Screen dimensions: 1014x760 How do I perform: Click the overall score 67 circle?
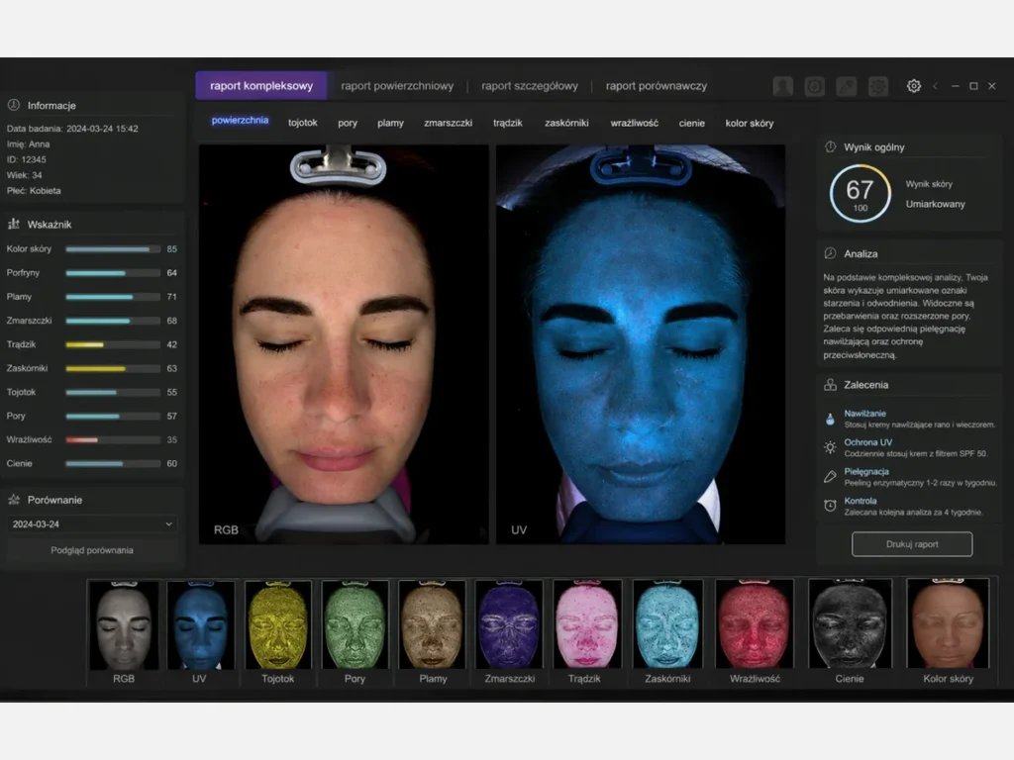pos(861,193)
